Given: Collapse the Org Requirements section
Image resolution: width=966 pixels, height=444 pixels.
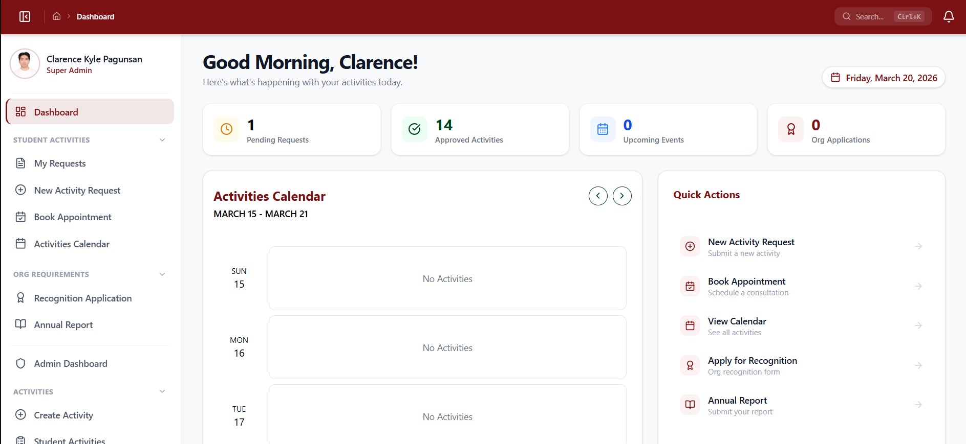Looking at the screenshot, I should 162,274.
